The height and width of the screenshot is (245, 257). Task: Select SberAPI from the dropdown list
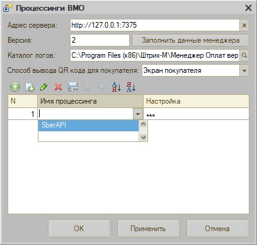pyautogui.click(x=88, y=125)
